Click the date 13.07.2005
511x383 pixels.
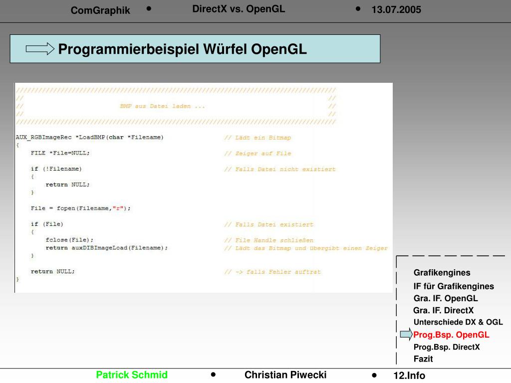[396, 10]
